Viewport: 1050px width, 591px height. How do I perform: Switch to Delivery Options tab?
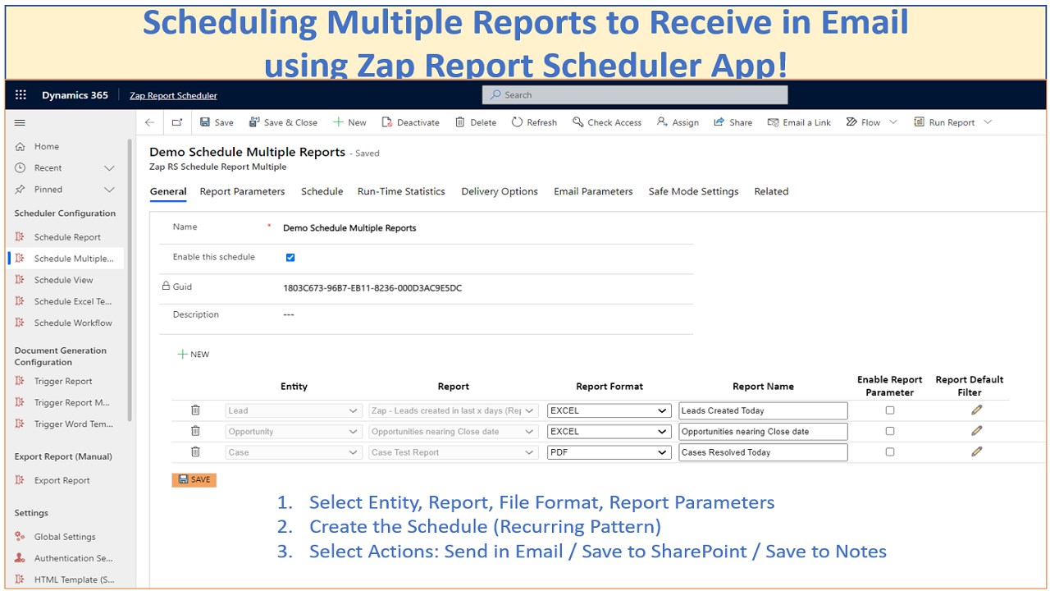[500, 191]
